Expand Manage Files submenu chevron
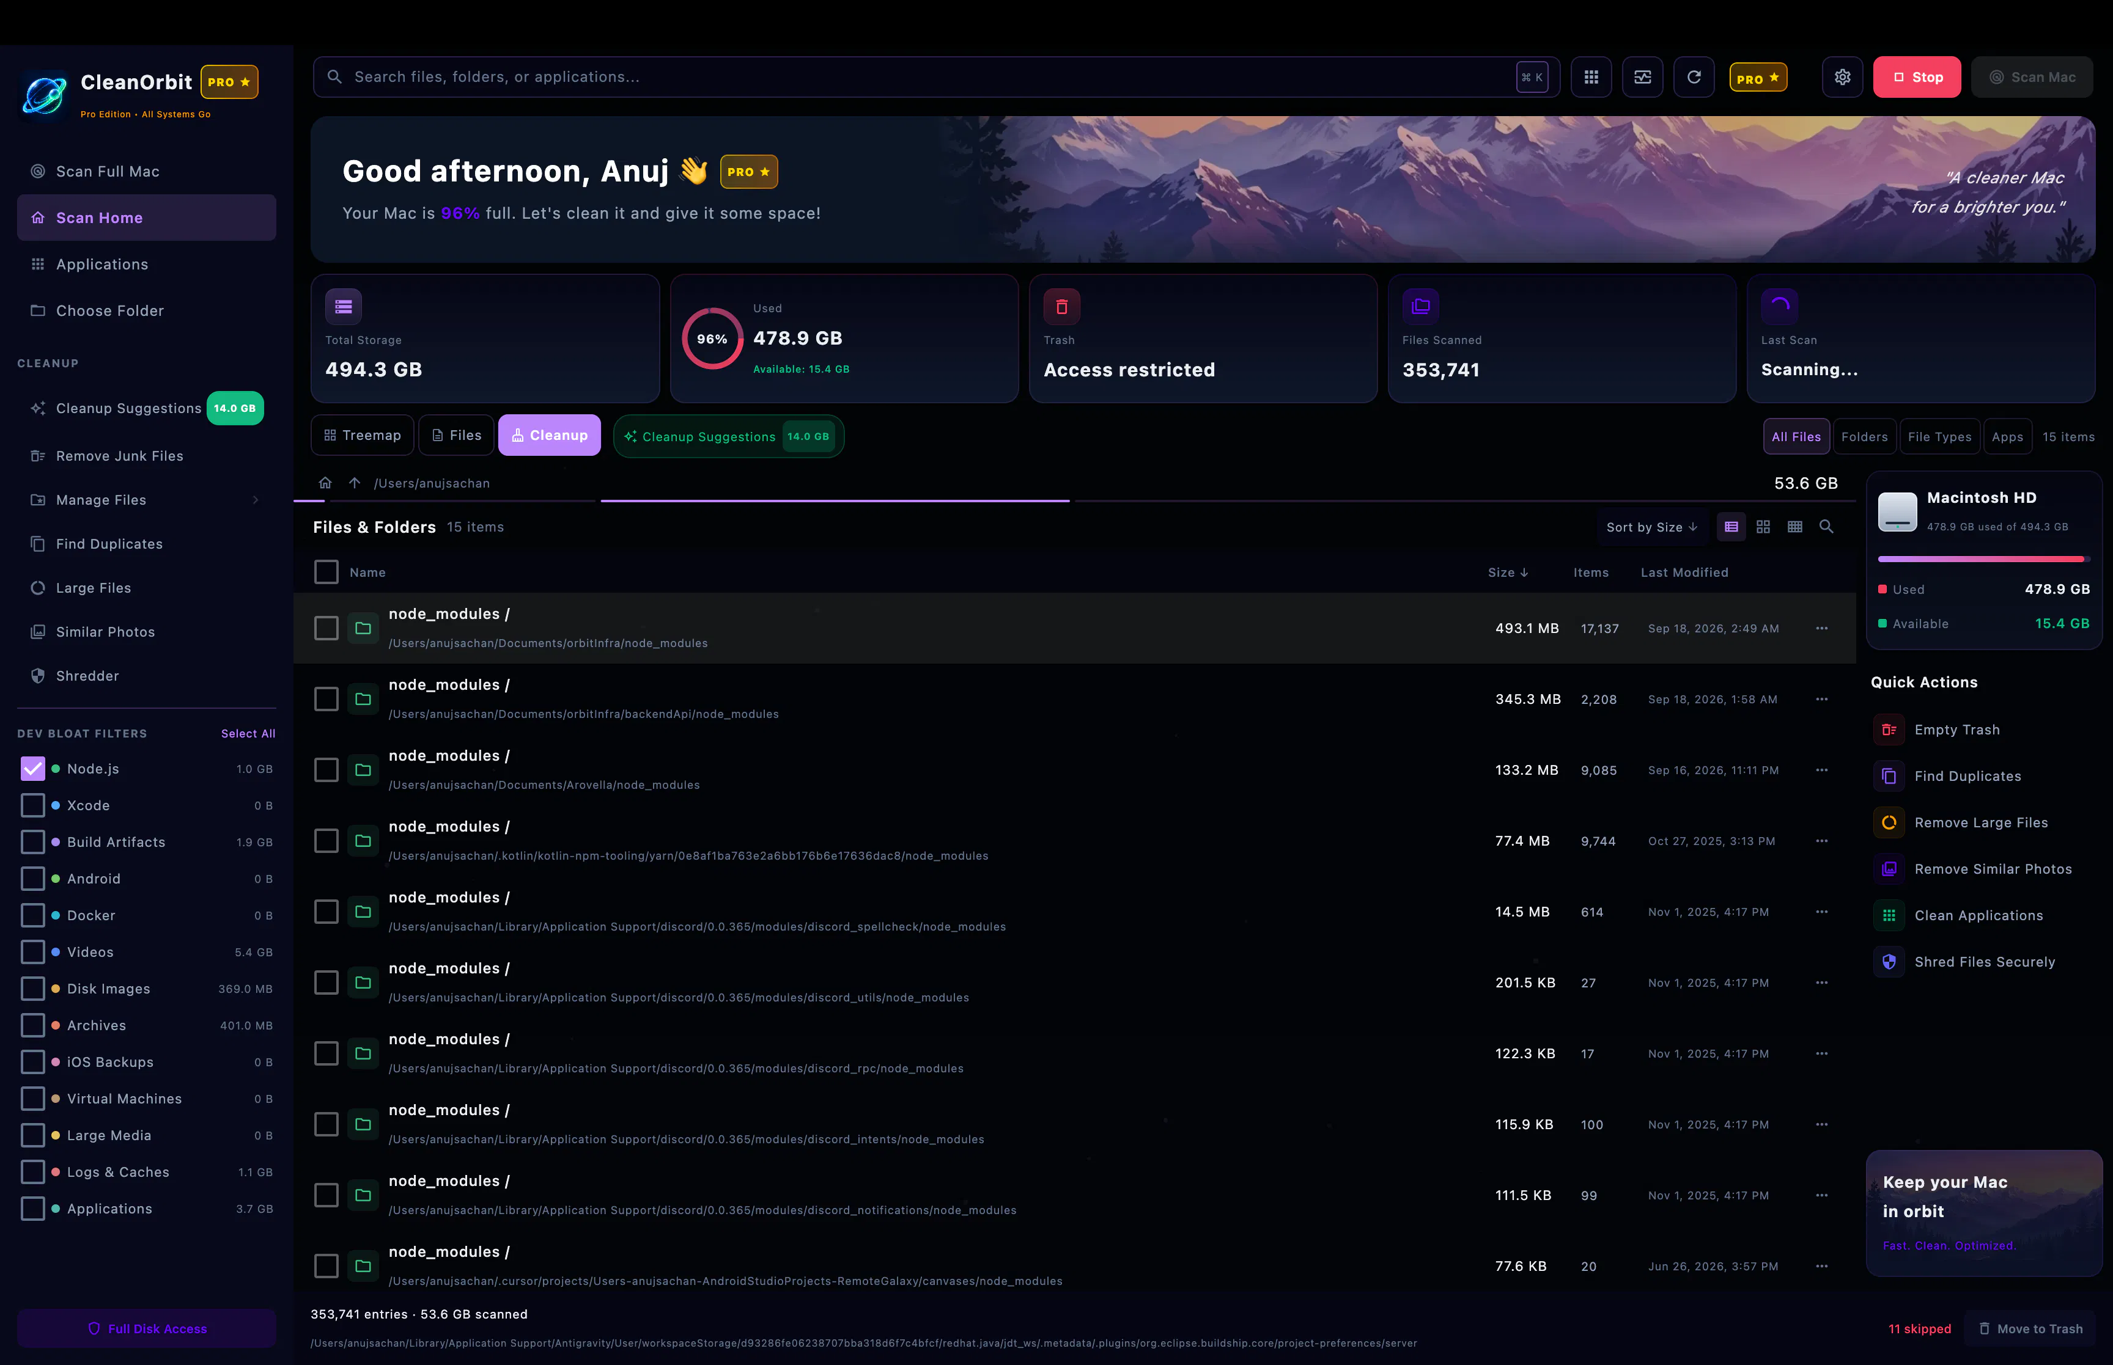 [256, 500]
